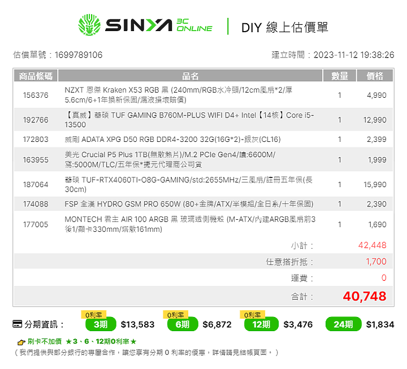Click product code 187064
Viewport: 407px width, 369px height.
(36, 184)
